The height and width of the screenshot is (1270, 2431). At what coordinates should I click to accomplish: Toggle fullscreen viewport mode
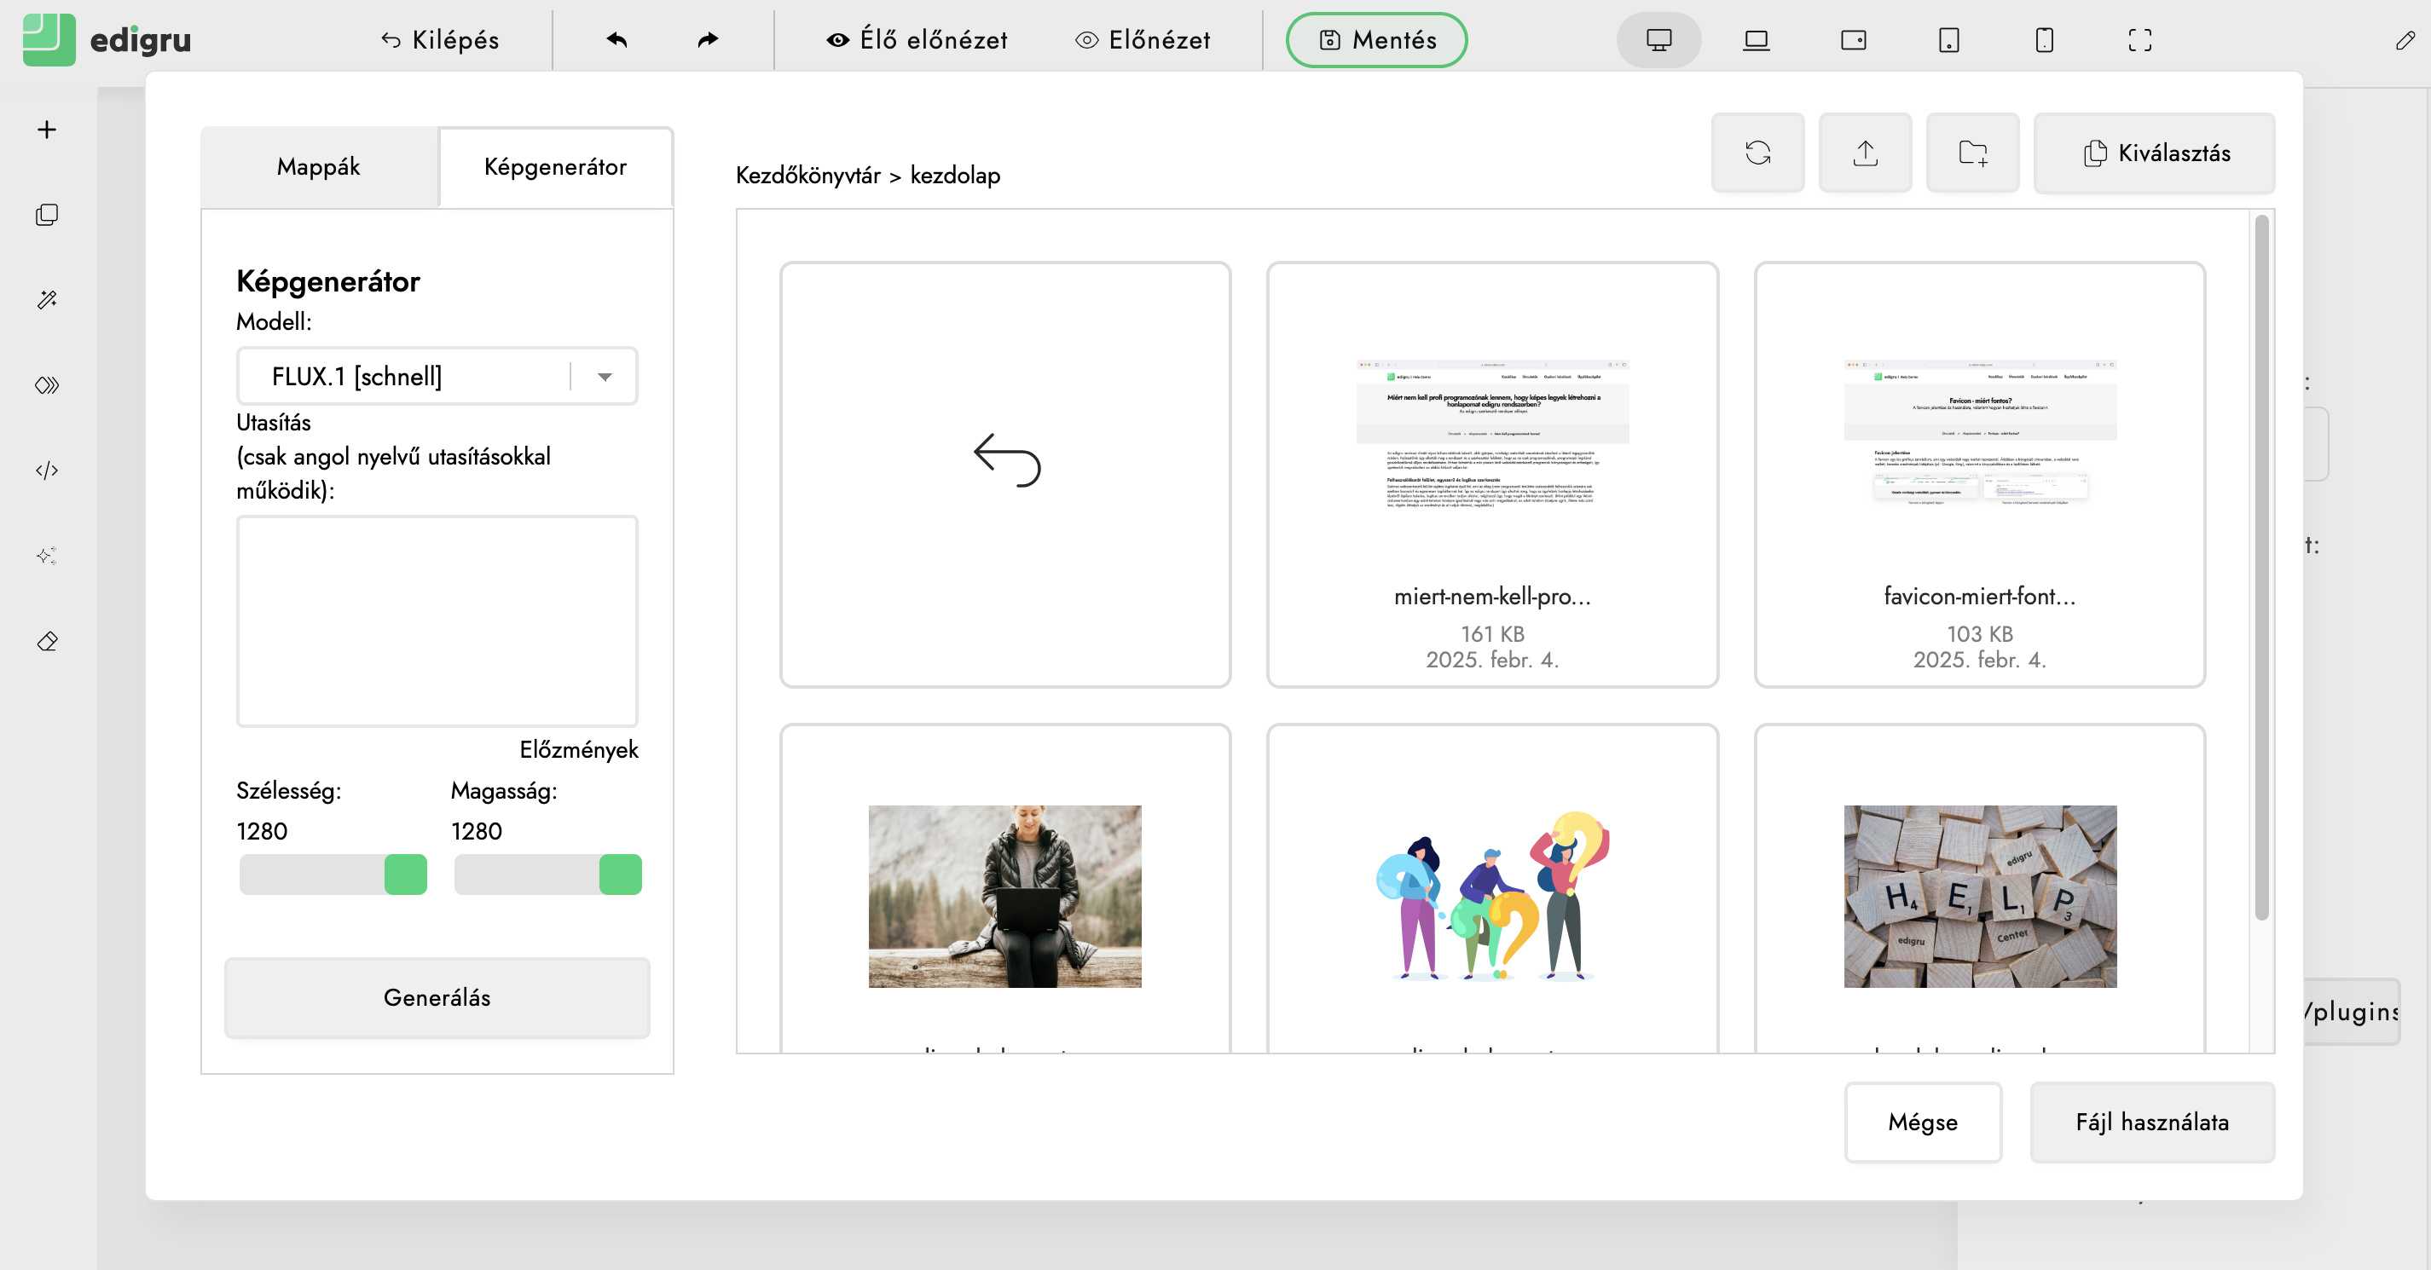click(2139, 39)
